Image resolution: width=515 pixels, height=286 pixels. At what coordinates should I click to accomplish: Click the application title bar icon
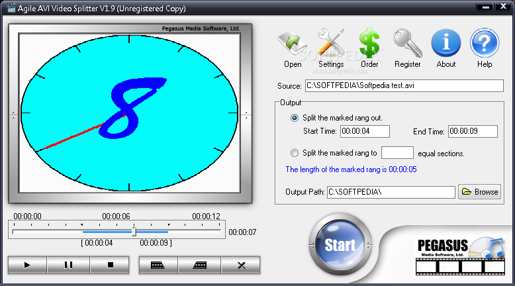point(11,8)
